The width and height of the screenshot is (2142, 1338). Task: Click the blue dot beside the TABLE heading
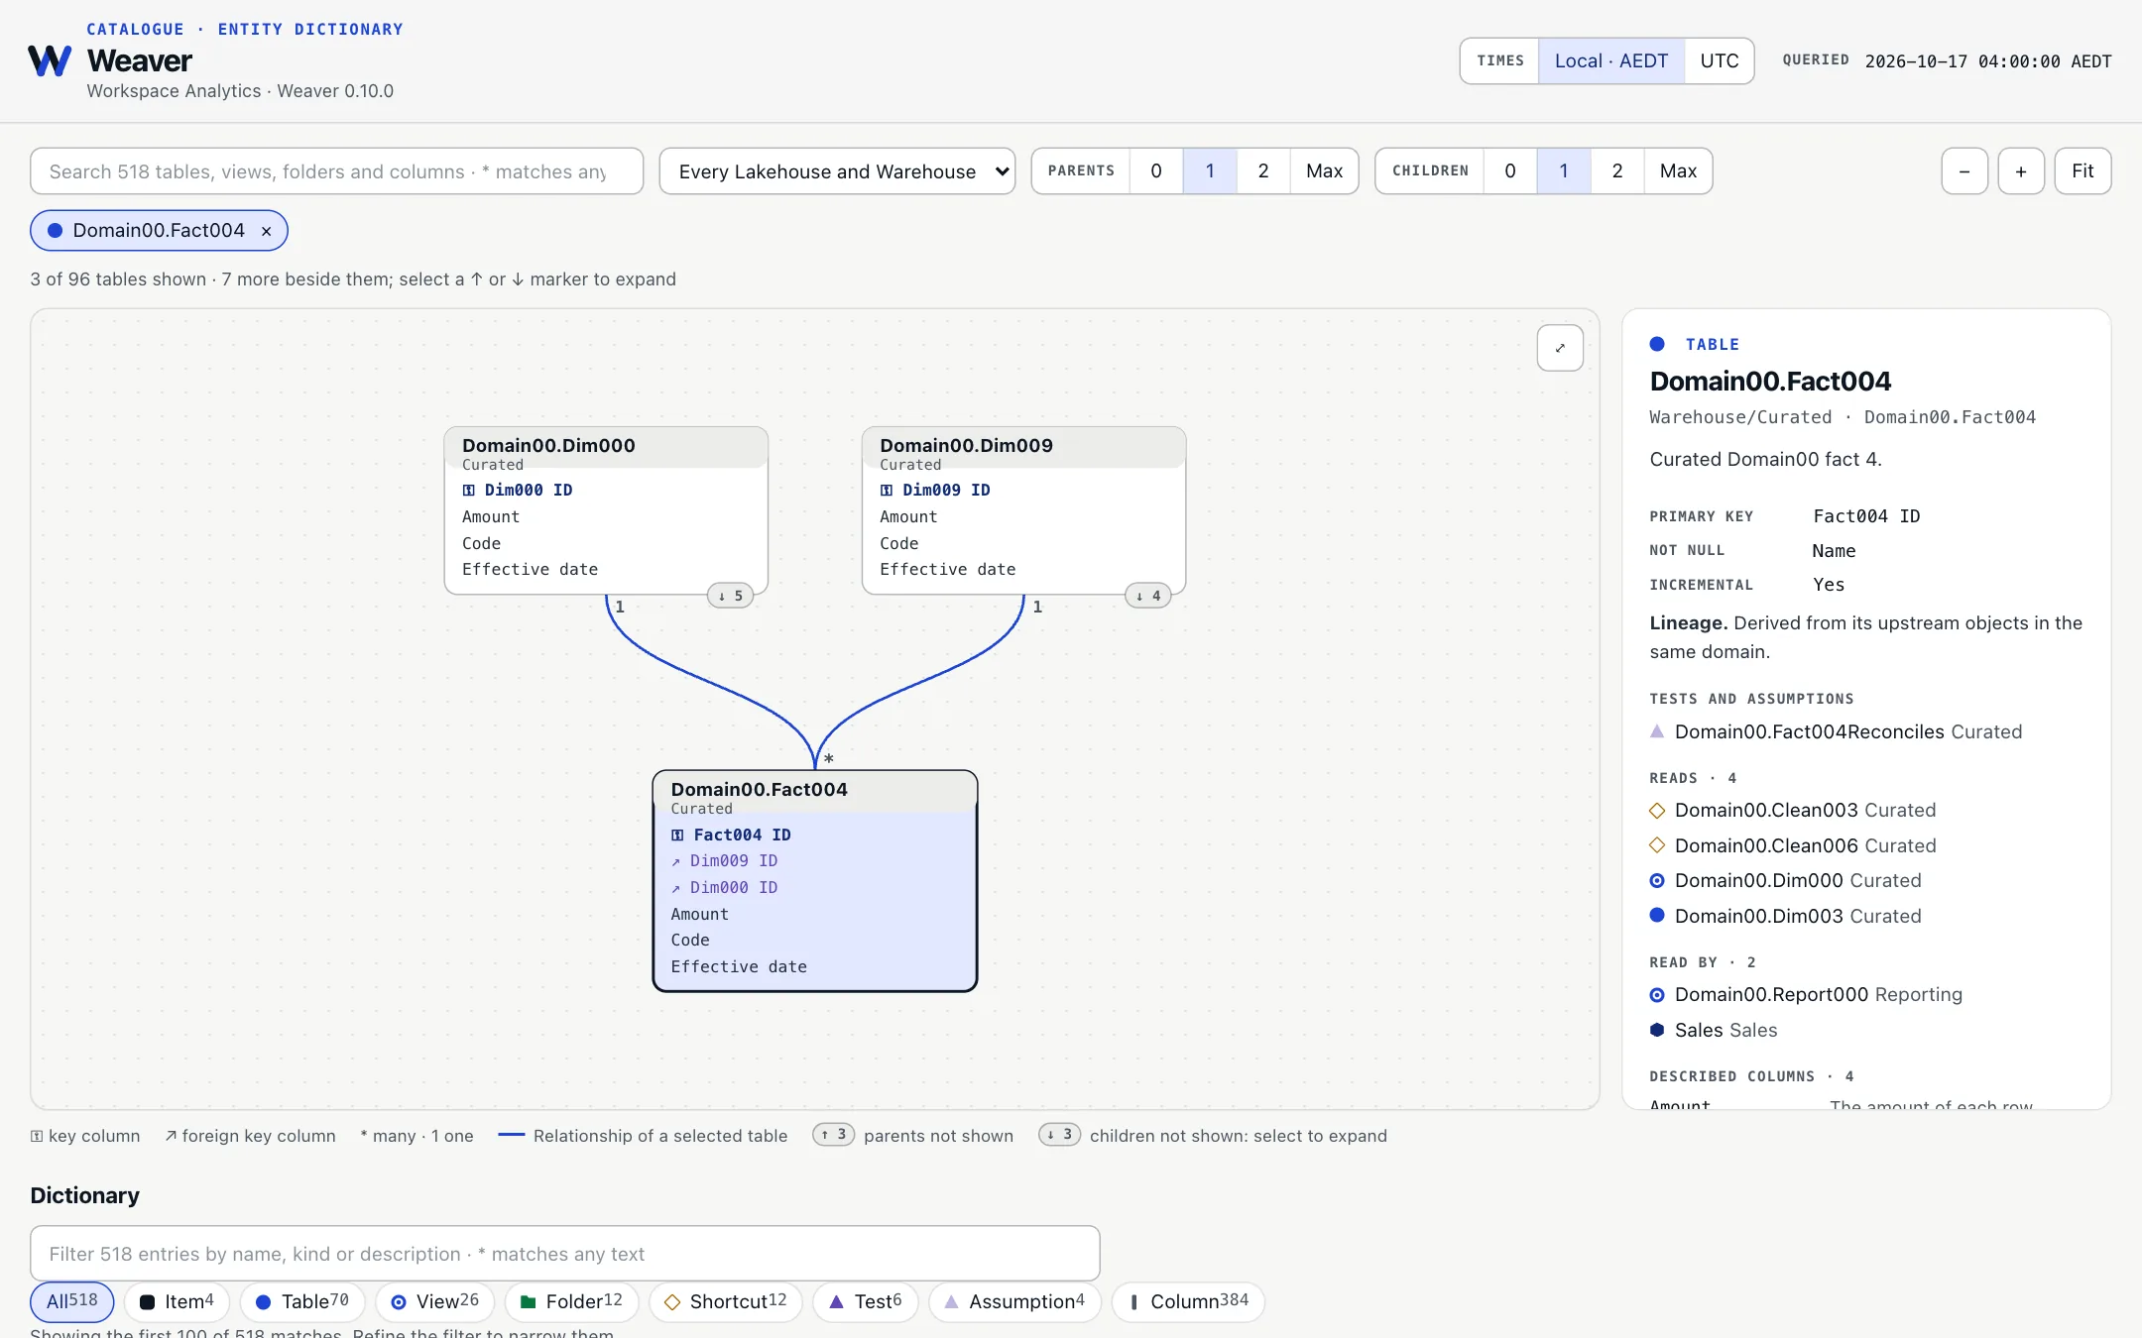(x=1657, y=344)
